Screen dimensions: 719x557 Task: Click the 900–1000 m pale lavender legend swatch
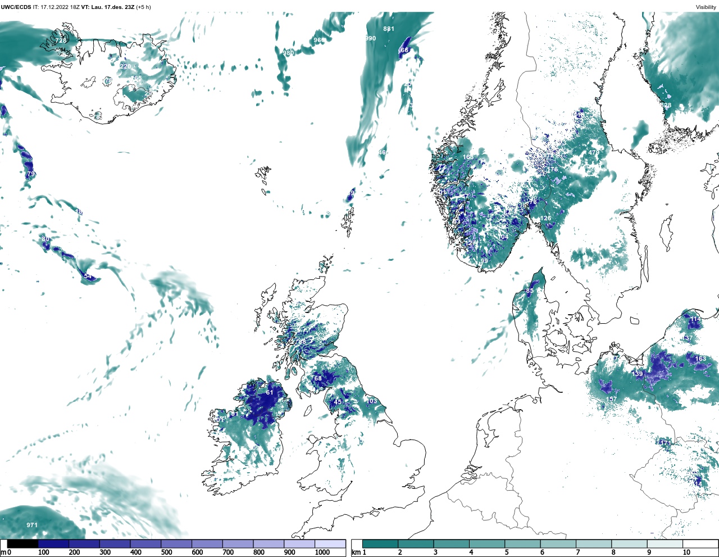(x=299, y=544)
